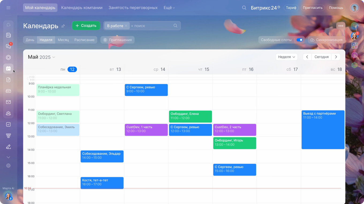This screenshot has width=364, height=204.
Task: Open the settings gear in left sidebar
Action: tap(8, 166)
